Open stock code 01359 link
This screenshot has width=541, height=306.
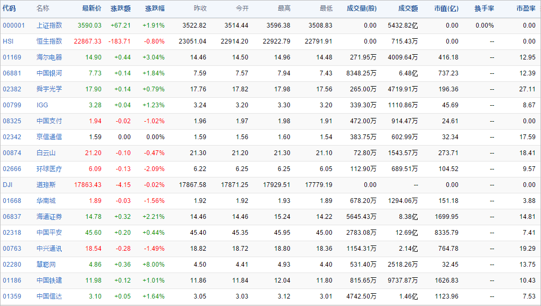click(12, 296)
